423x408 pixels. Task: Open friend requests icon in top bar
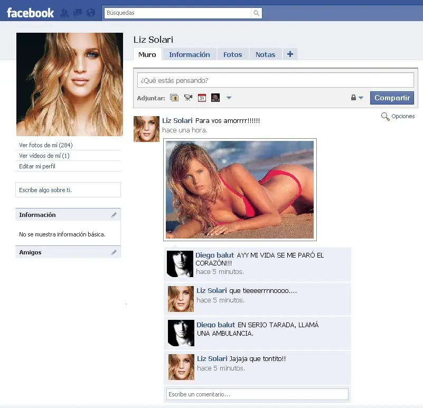point(64,13)
